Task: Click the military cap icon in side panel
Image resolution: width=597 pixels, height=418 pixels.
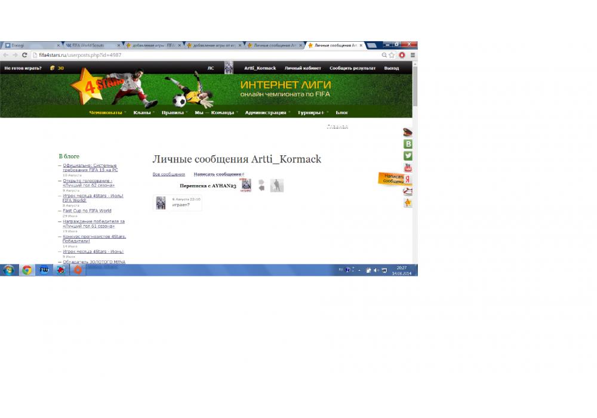Action: (x=407, y=132)
